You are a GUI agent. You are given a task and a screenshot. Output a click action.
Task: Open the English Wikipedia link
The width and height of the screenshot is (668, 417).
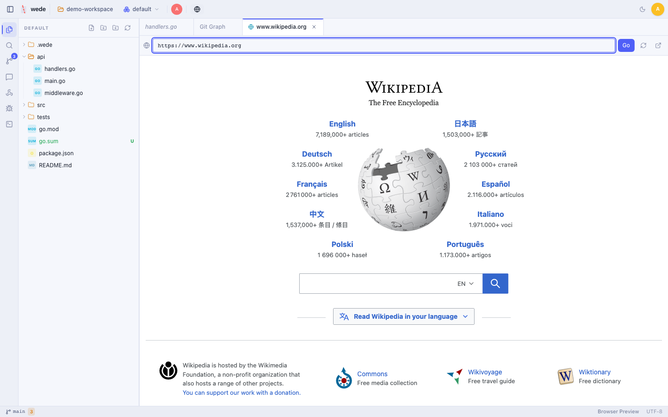click(342, 124)
